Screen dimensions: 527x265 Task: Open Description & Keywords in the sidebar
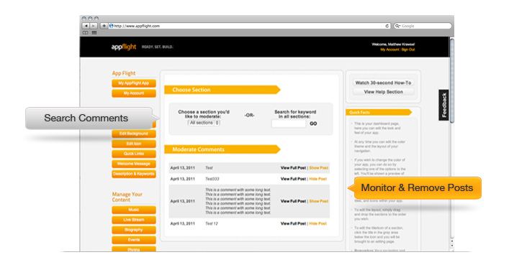(x=134, y=174)
